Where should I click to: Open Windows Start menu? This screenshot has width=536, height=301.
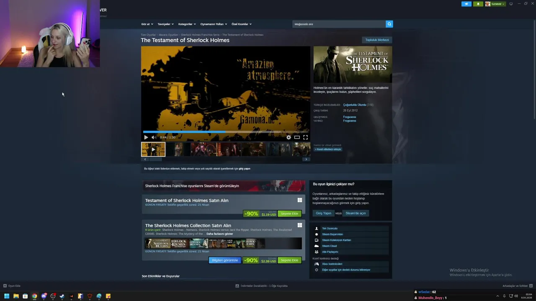(7, 296)
